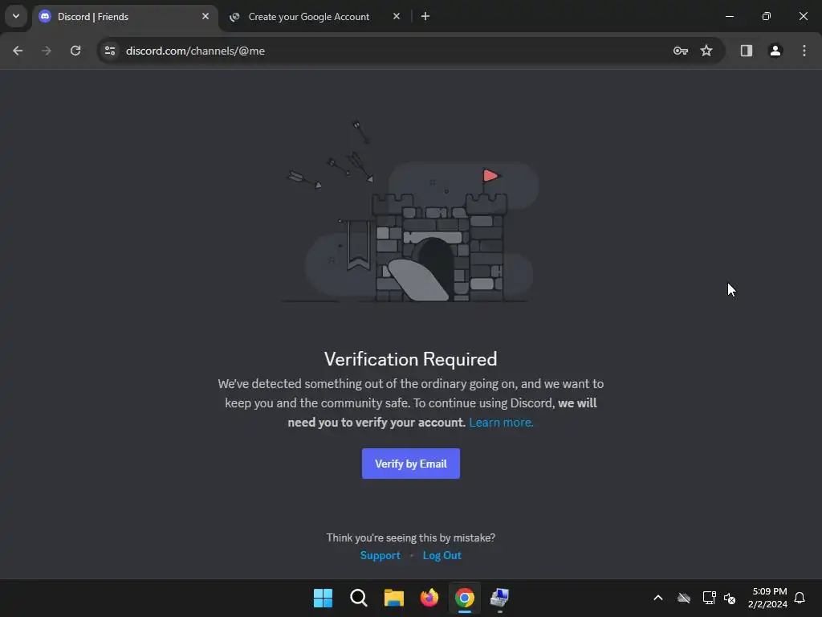Image resolution: width=822 pixels, height=617 pixels.
Task: Click the Log Out link
Action: pyautogui.click(x=442, y=555)
